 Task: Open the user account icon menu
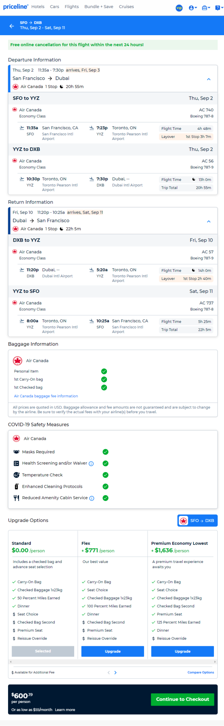click(x=193, y=8)
